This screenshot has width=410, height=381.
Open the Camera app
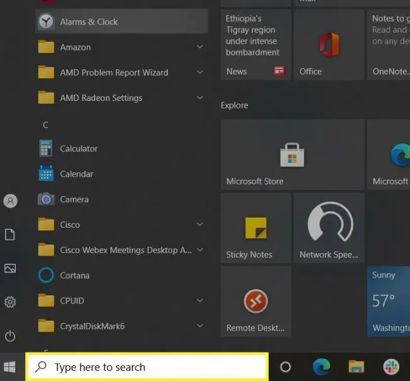click(74, 199)
